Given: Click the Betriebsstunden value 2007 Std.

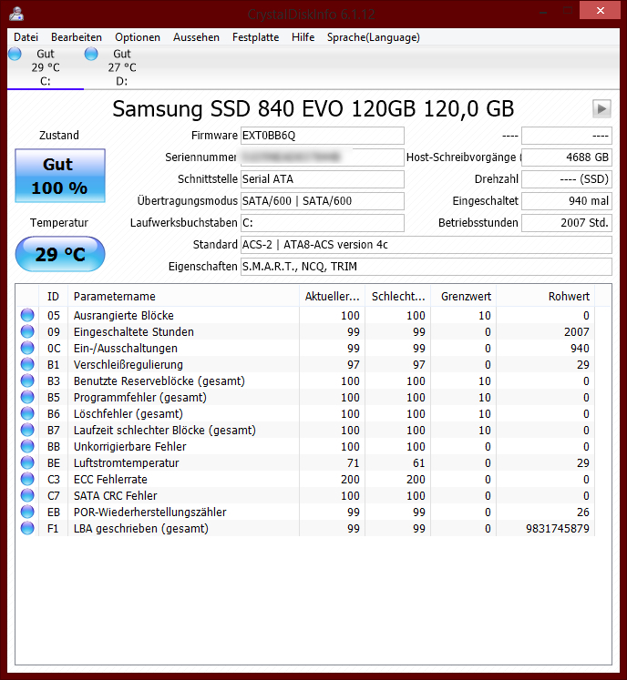Looking at the screenshot, I should (x=567, y=223).
